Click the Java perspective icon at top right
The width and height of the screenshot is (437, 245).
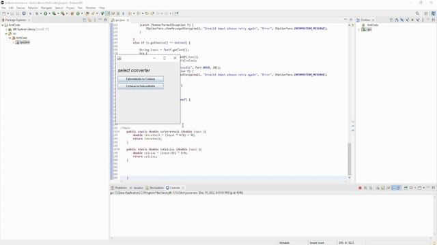pos(433,14)
